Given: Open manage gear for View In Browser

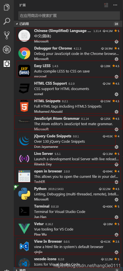Looking at the screenshot, I should (117, 252).
